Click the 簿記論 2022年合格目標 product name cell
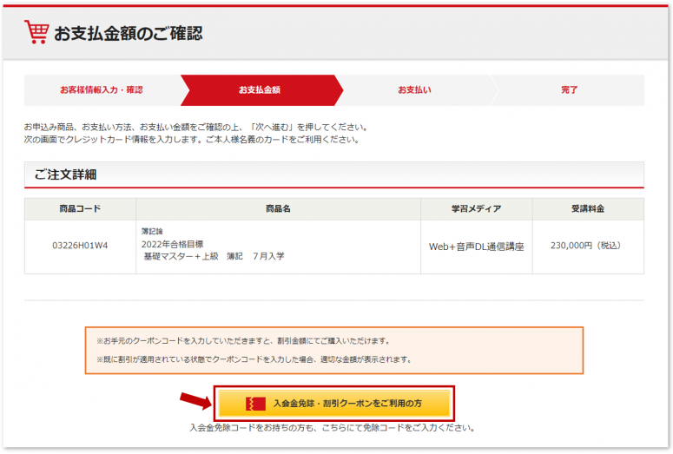The height and width of the screenshot is (454, 673). [x=213, y=244]
